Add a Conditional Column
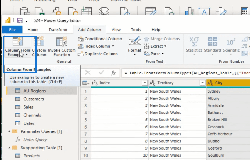250x160 pixels. coord(100,39)
